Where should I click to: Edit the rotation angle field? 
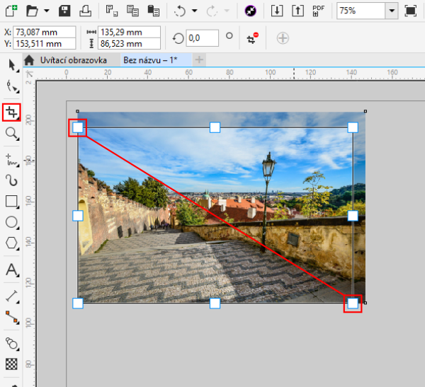202,38
